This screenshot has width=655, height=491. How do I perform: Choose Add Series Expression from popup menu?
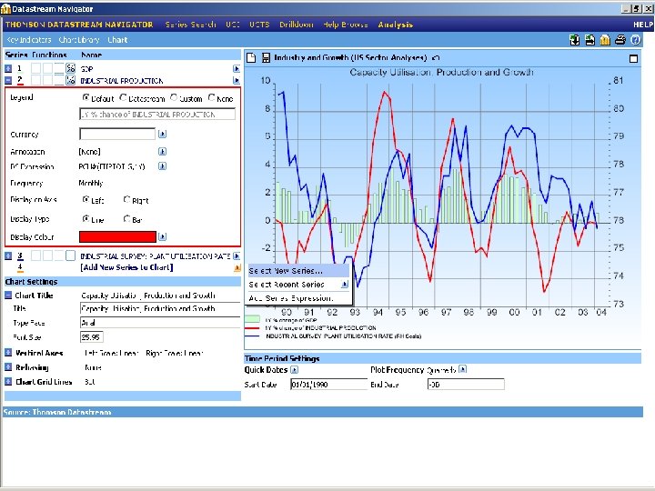[298, 298]
